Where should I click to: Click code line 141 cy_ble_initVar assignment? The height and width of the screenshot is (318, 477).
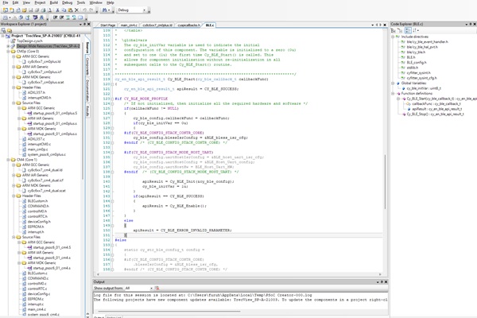coord(165,186)
